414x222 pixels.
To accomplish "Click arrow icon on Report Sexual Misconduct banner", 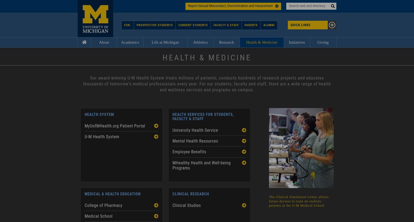I will pyautogui.click(x=277, y=6).
